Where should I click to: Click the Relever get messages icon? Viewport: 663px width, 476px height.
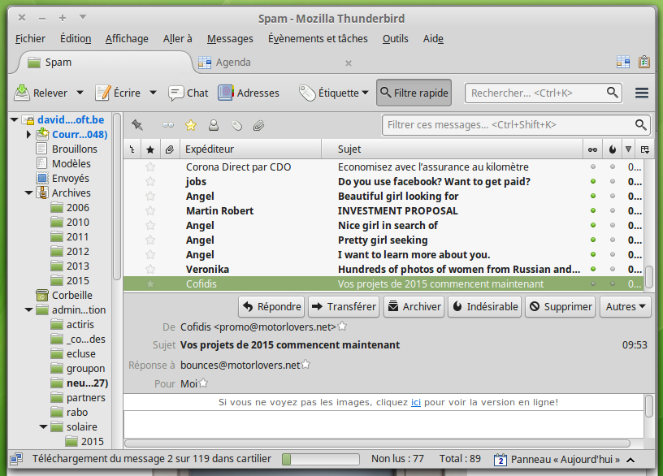click(x=22, y=93)
